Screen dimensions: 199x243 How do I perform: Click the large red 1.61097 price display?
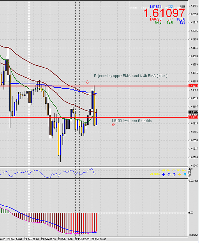[164, 13]
